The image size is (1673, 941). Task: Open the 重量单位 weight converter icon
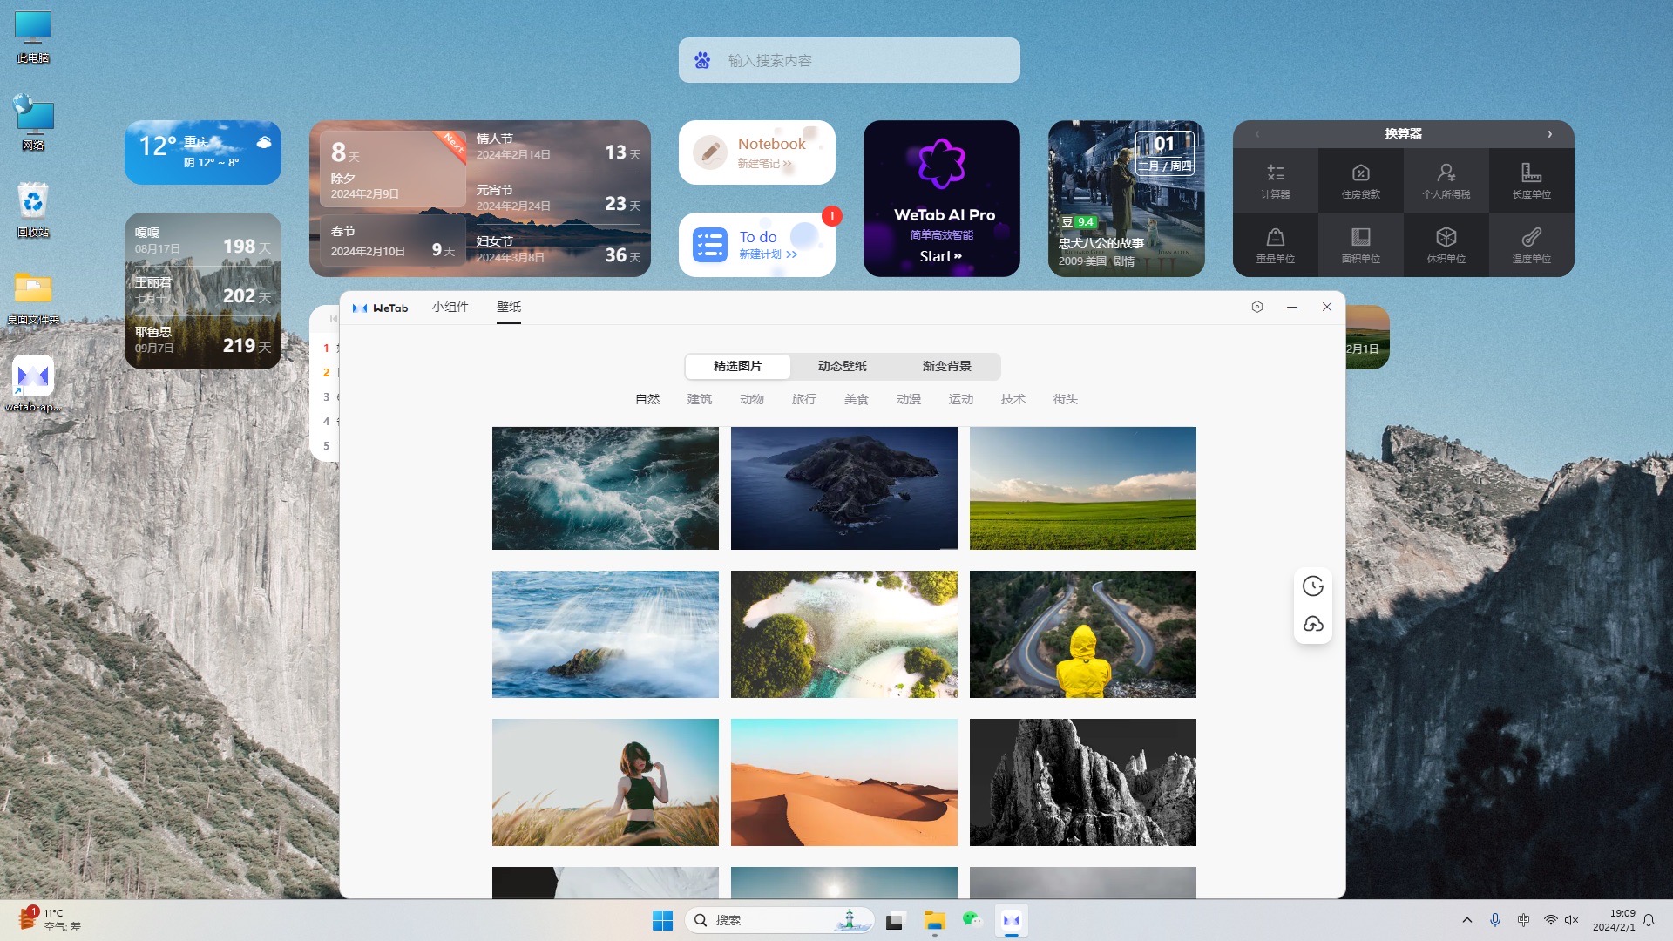(x=1275, y=245)
